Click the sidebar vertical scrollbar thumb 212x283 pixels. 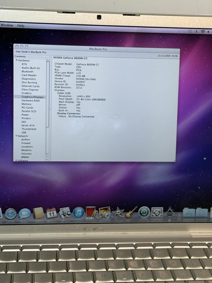48,94
